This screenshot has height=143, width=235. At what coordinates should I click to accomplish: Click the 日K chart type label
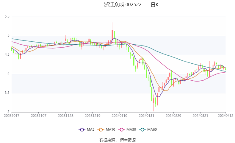[x=155, y=5]
